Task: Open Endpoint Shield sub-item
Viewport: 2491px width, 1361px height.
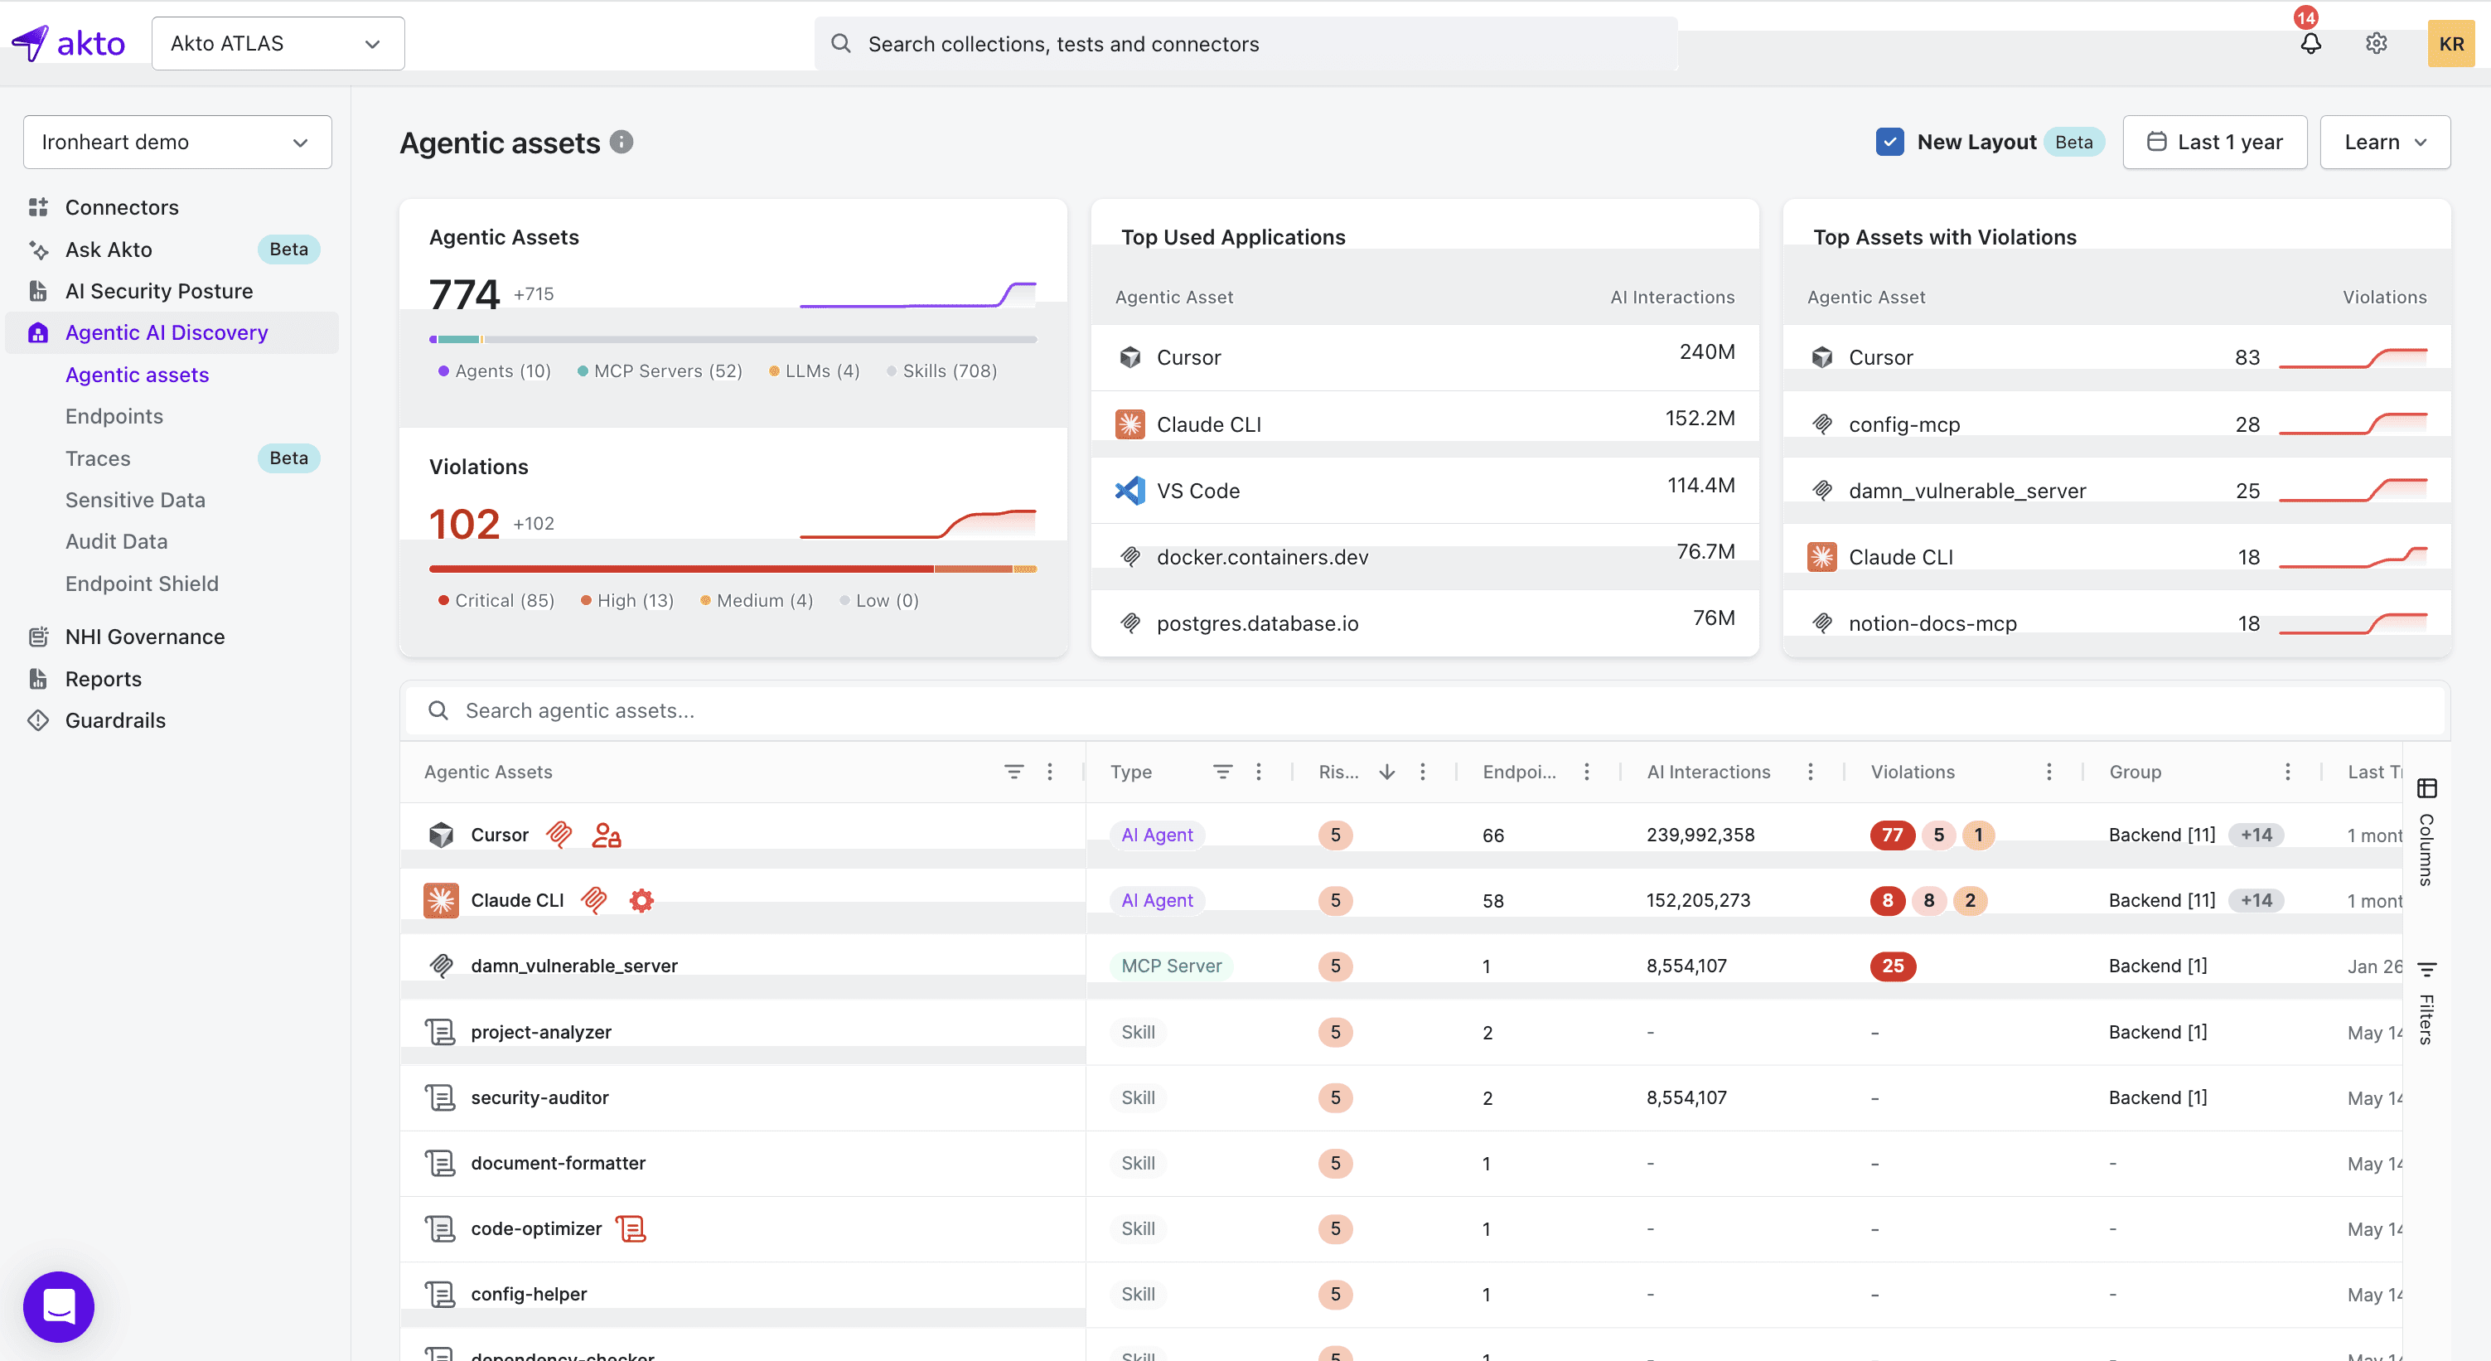Action: pyautogui.click(x=143, y=584)
